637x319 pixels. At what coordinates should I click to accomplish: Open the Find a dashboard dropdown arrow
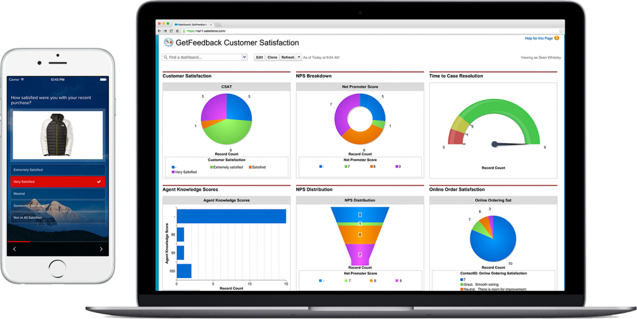244,58
